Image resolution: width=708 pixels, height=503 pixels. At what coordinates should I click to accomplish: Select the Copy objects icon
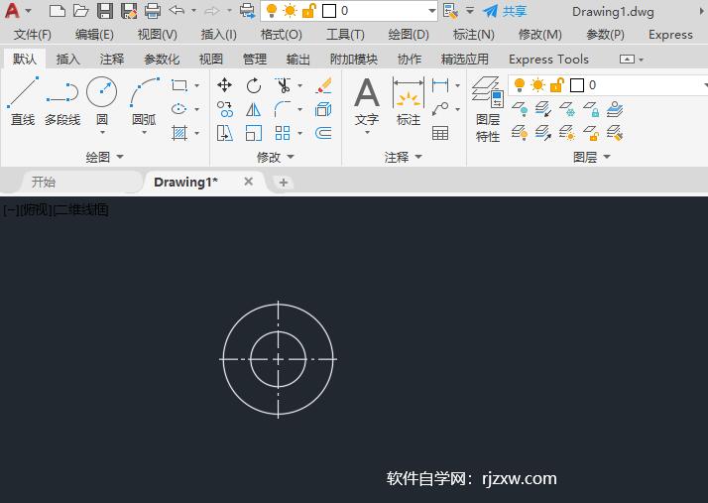pos(224,109)
